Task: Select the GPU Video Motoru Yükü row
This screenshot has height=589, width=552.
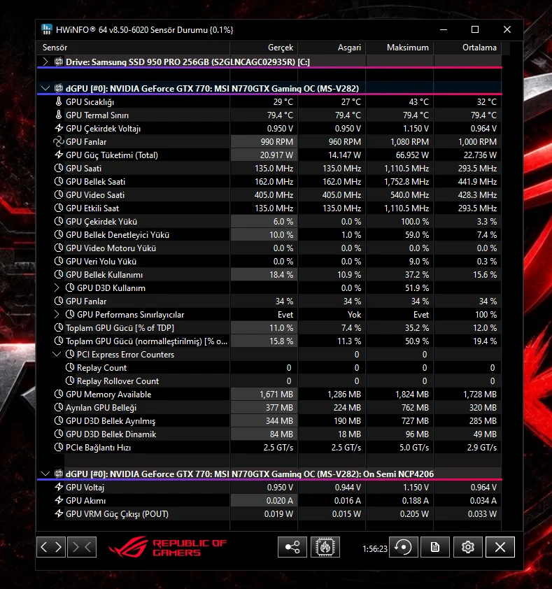Action: [x=269, y=248]
